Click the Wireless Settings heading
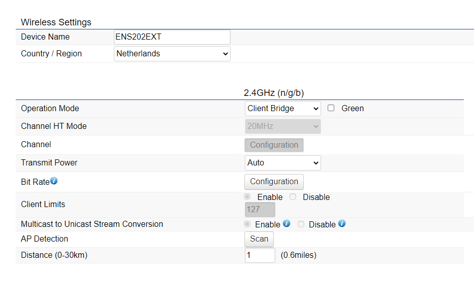Image resolution: width=475 pixels, height=302 pixels. [56, 22]
